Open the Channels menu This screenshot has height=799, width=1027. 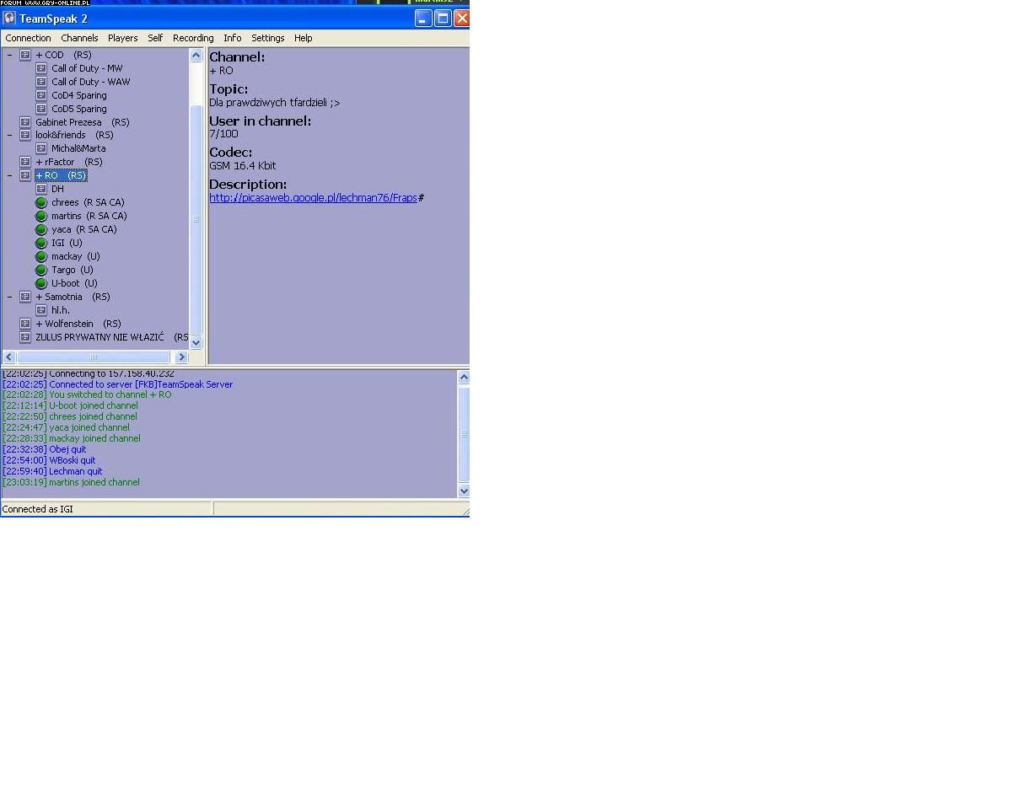(79, 38)
